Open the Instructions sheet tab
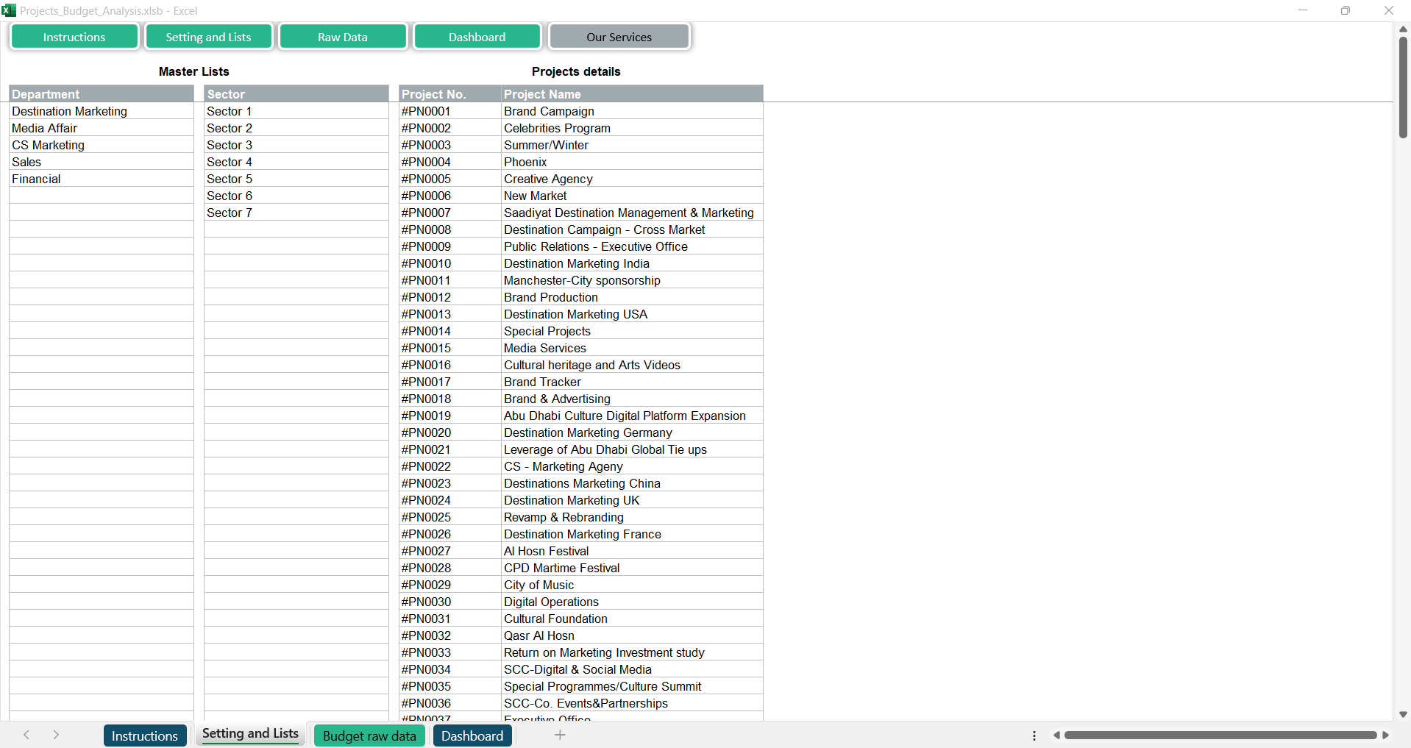The width and height of the screenshot is (1411, 748). pyautogui.click(x=145, y=735)
